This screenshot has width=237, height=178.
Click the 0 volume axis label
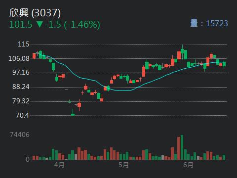tap(28, 159)
